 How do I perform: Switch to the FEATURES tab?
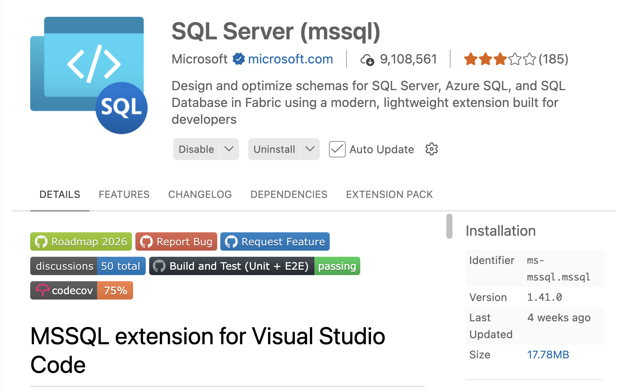(124, 194)
